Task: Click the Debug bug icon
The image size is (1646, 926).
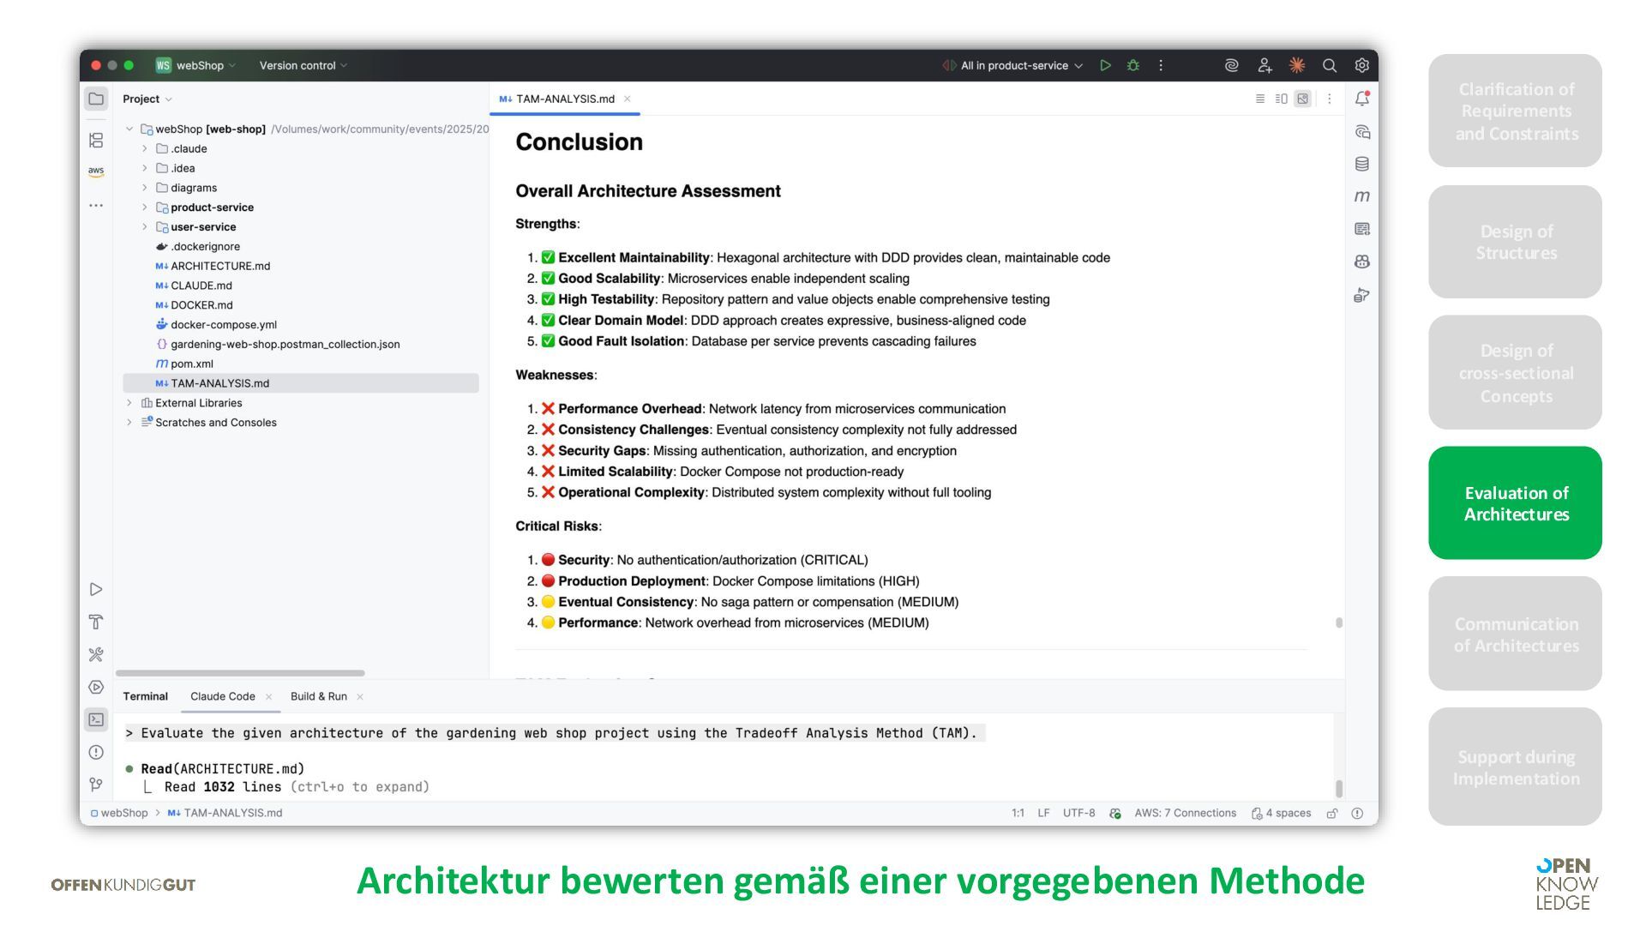Action: tap(1133, 65)
